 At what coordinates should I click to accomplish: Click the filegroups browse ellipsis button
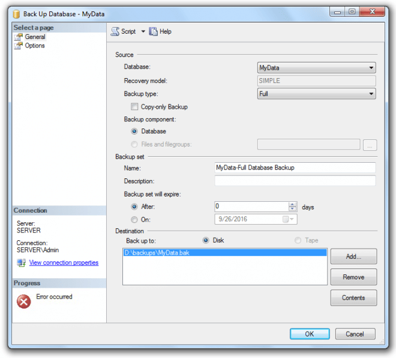(370, 145)
